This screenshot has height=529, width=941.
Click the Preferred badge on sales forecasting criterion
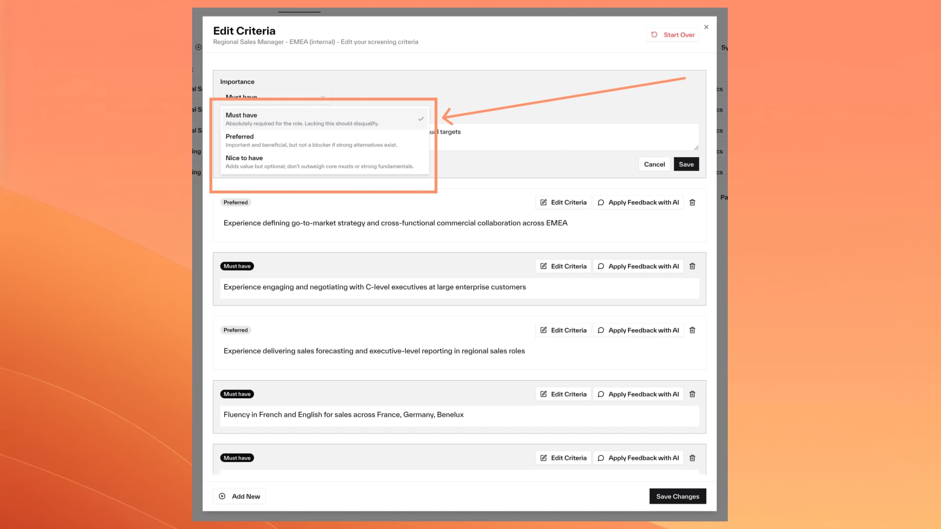click(x=236, y=330)
